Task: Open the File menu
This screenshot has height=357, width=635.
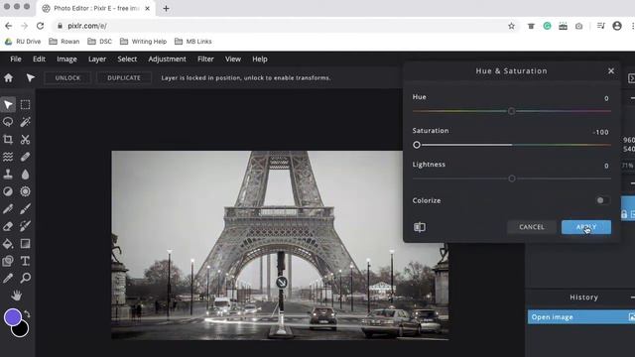Action: (x=16, y=59)
